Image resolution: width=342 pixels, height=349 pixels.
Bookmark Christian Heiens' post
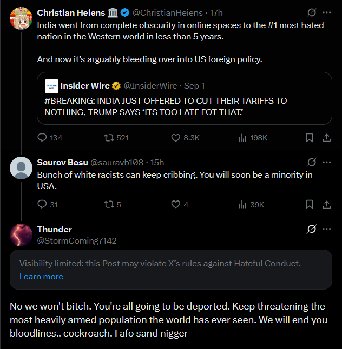pyautogui.click(x=310, y=138)
